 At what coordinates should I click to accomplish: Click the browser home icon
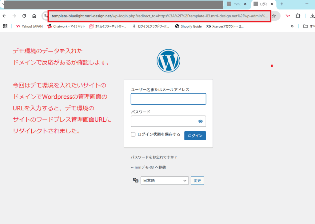(x=34, y=16)
